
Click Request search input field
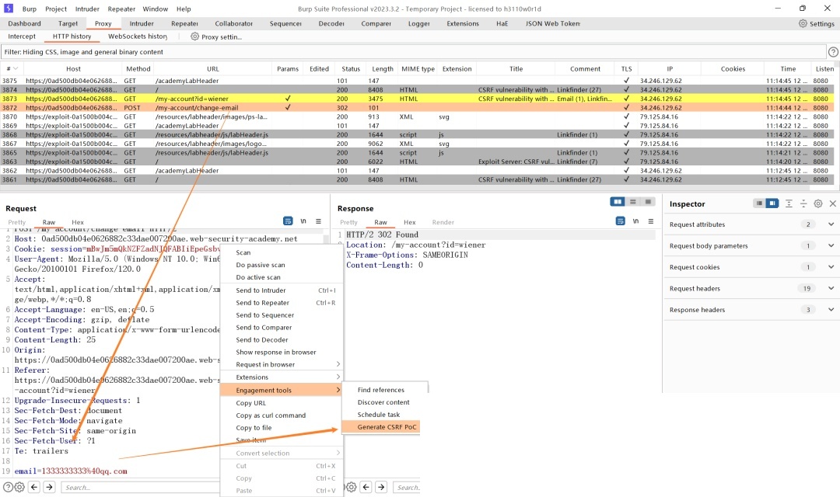coord(140,488)
